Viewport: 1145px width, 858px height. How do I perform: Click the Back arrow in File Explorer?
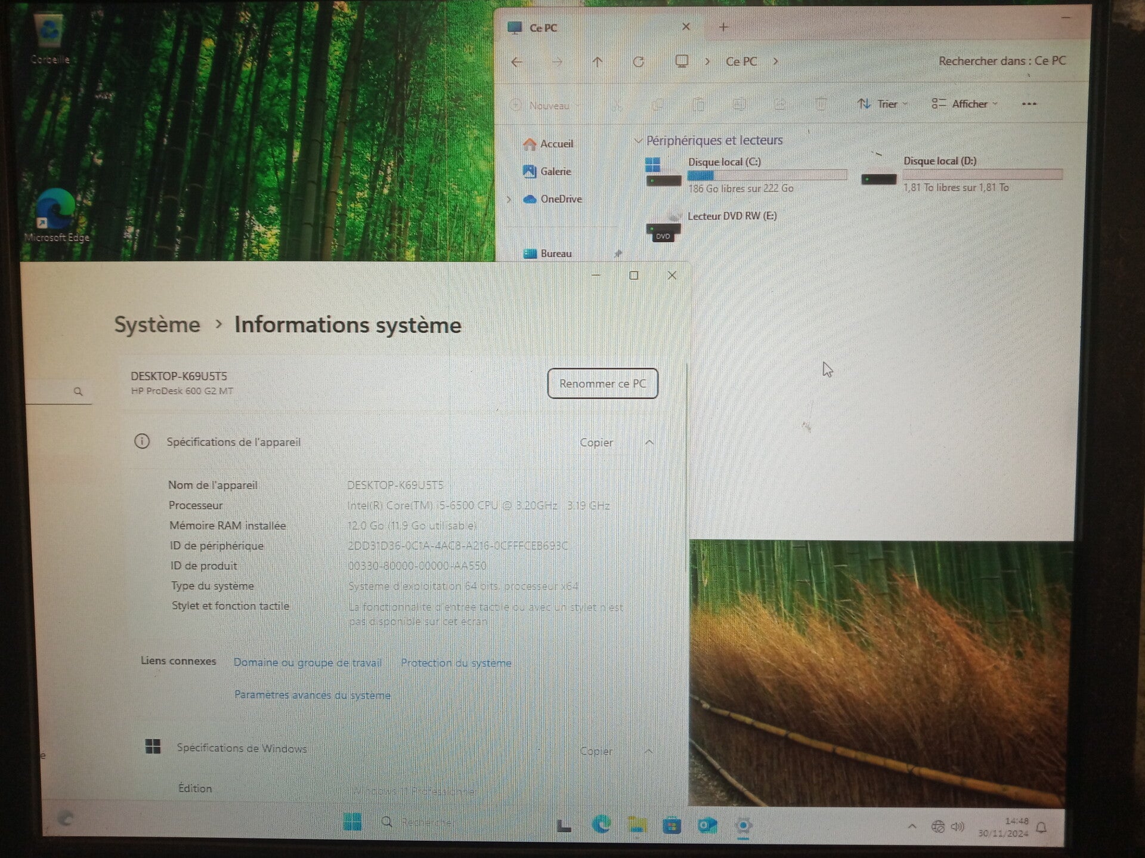[517, 61]
